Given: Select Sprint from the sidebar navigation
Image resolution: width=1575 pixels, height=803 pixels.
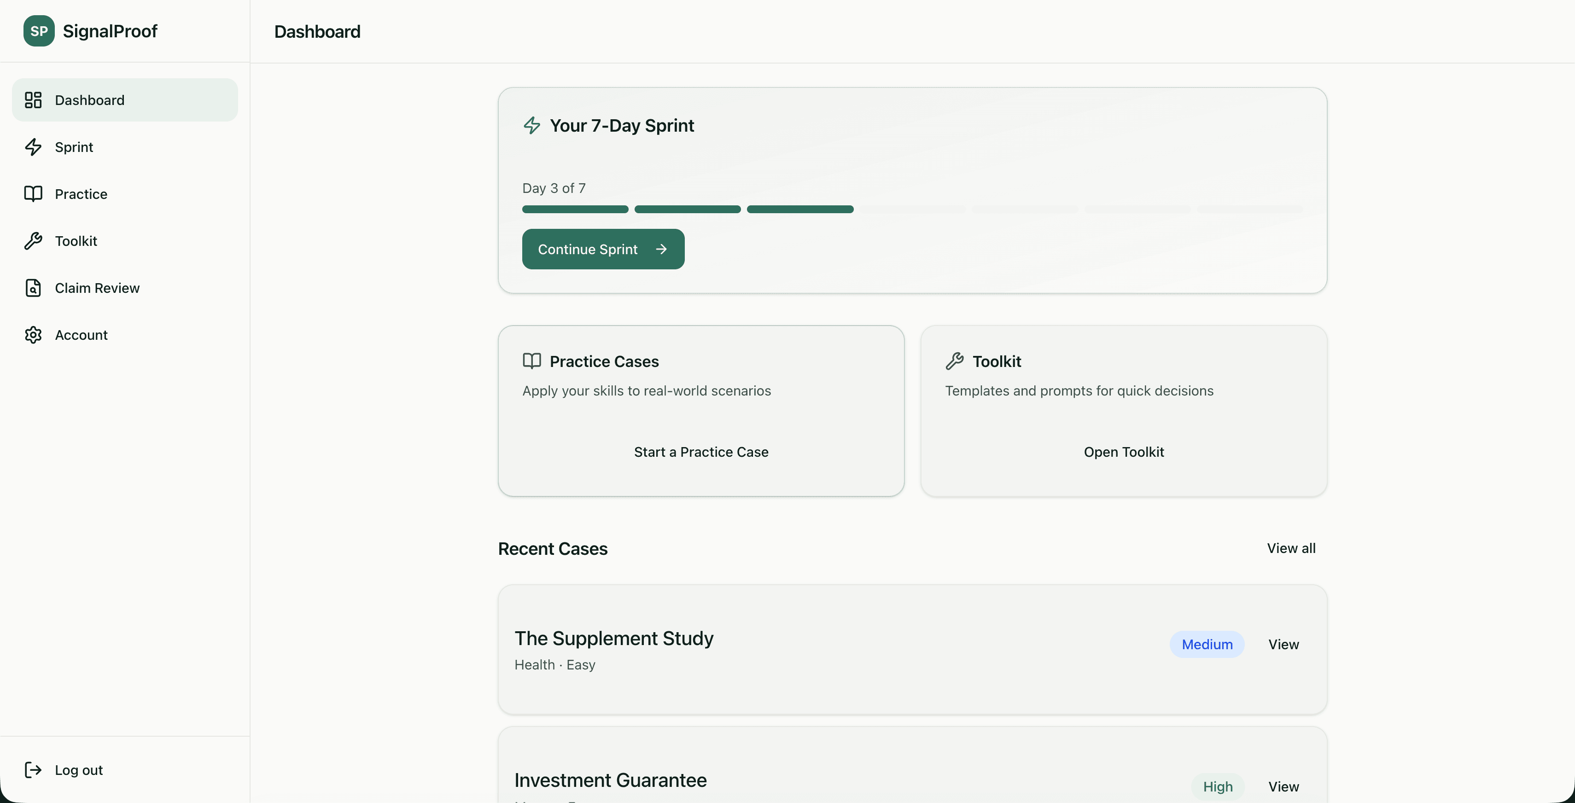Looking at the screenshot, I should coord(73,147).
